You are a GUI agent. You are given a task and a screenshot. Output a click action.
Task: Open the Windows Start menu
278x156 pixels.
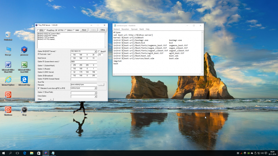3,153
